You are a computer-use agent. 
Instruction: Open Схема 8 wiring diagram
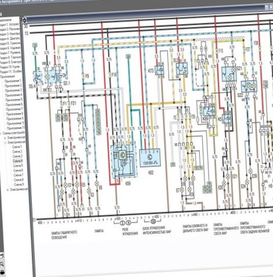19,180
